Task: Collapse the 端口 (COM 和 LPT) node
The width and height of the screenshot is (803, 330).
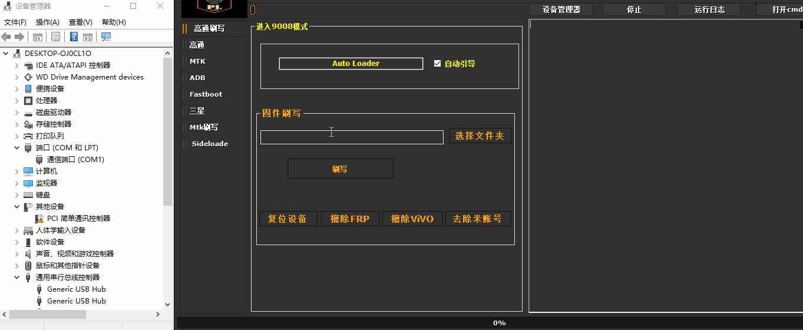Action: [x=17, y=148]
